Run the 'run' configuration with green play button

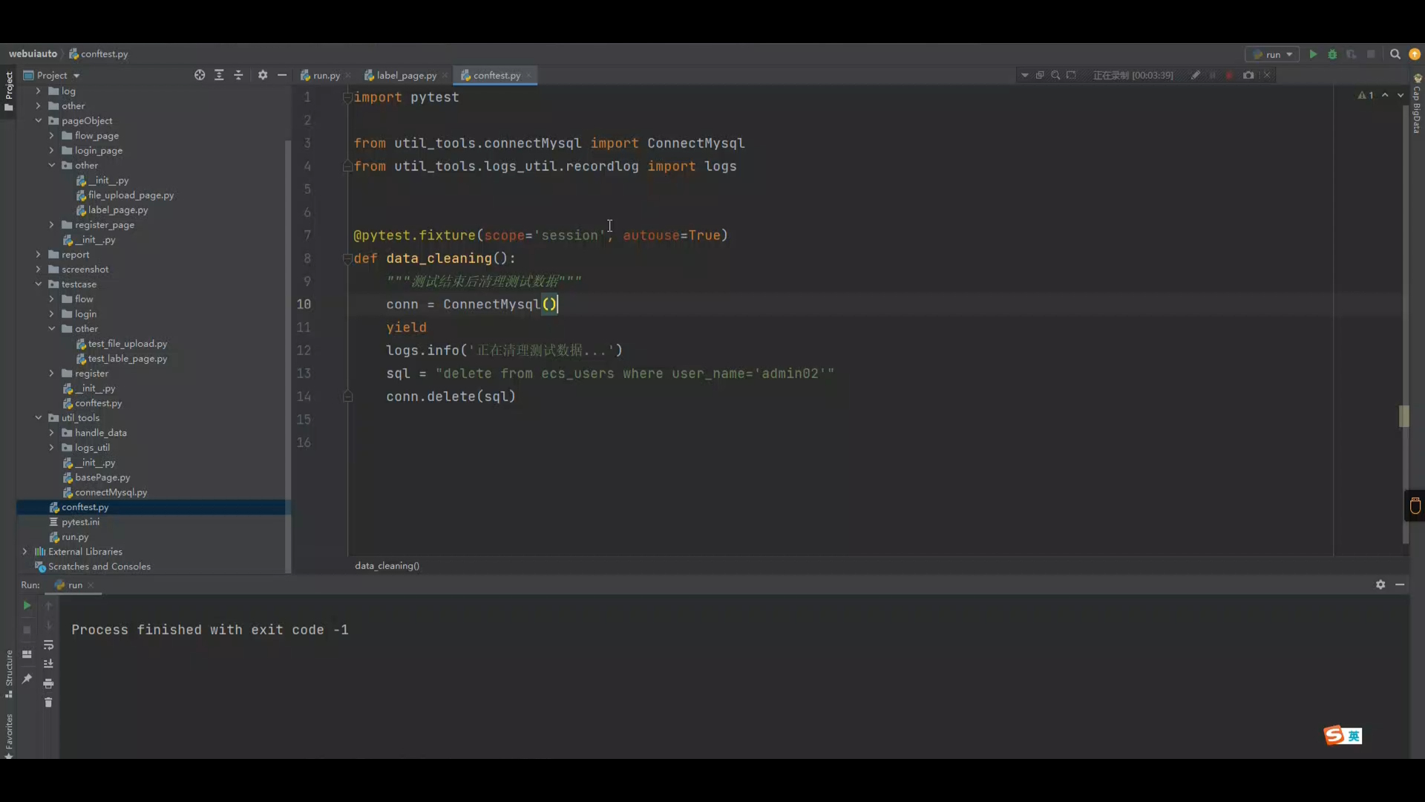(1313, 54)
